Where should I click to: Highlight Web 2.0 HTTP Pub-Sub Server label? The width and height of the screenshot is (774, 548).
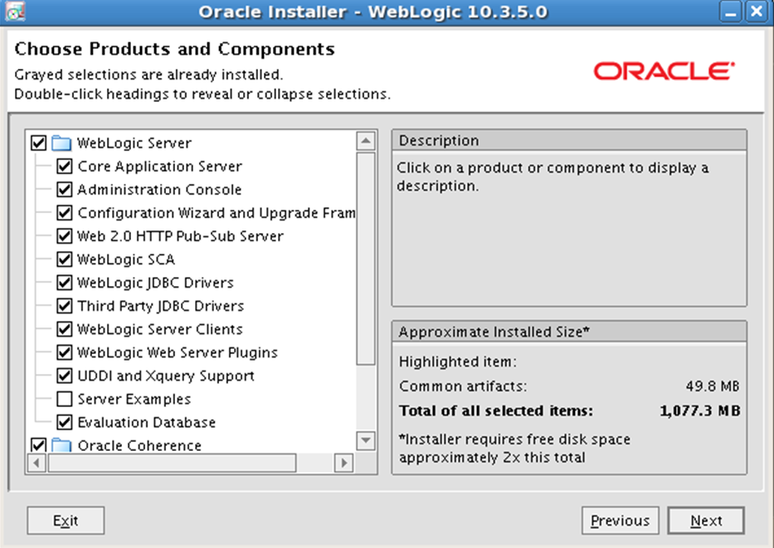point(181,235)
